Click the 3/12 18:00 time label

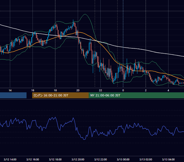click(55, 159)
